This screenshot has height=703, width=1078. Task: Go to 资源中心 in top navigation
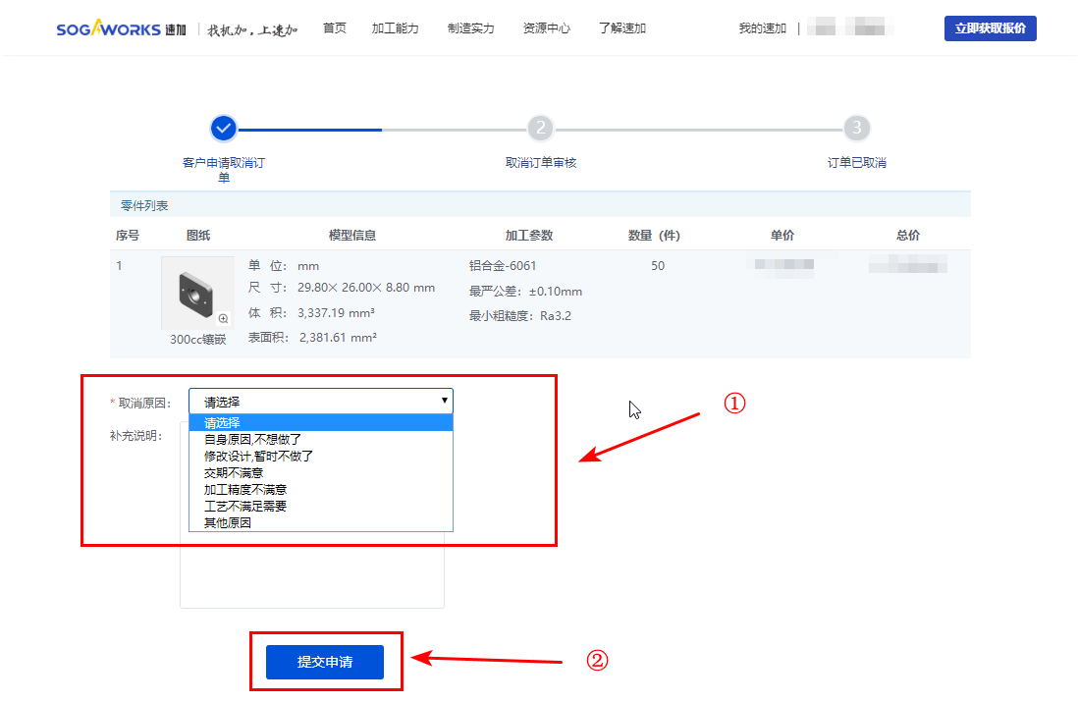(x=546, y=28)
